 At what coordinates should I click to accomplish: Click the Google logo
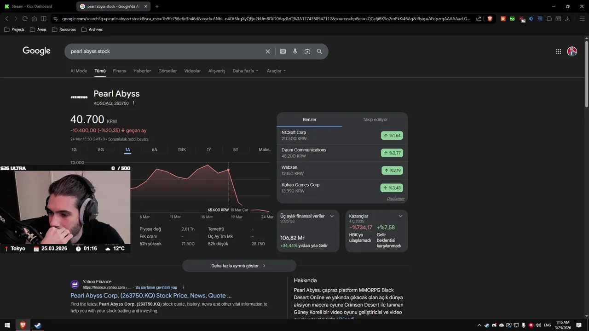pyautogui.click(x=36, y=51)
